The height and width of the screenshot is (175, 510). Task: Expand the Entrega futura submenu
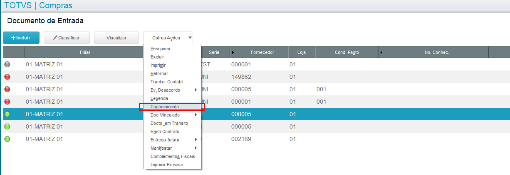pyautogui.click(x=172, y=140)
